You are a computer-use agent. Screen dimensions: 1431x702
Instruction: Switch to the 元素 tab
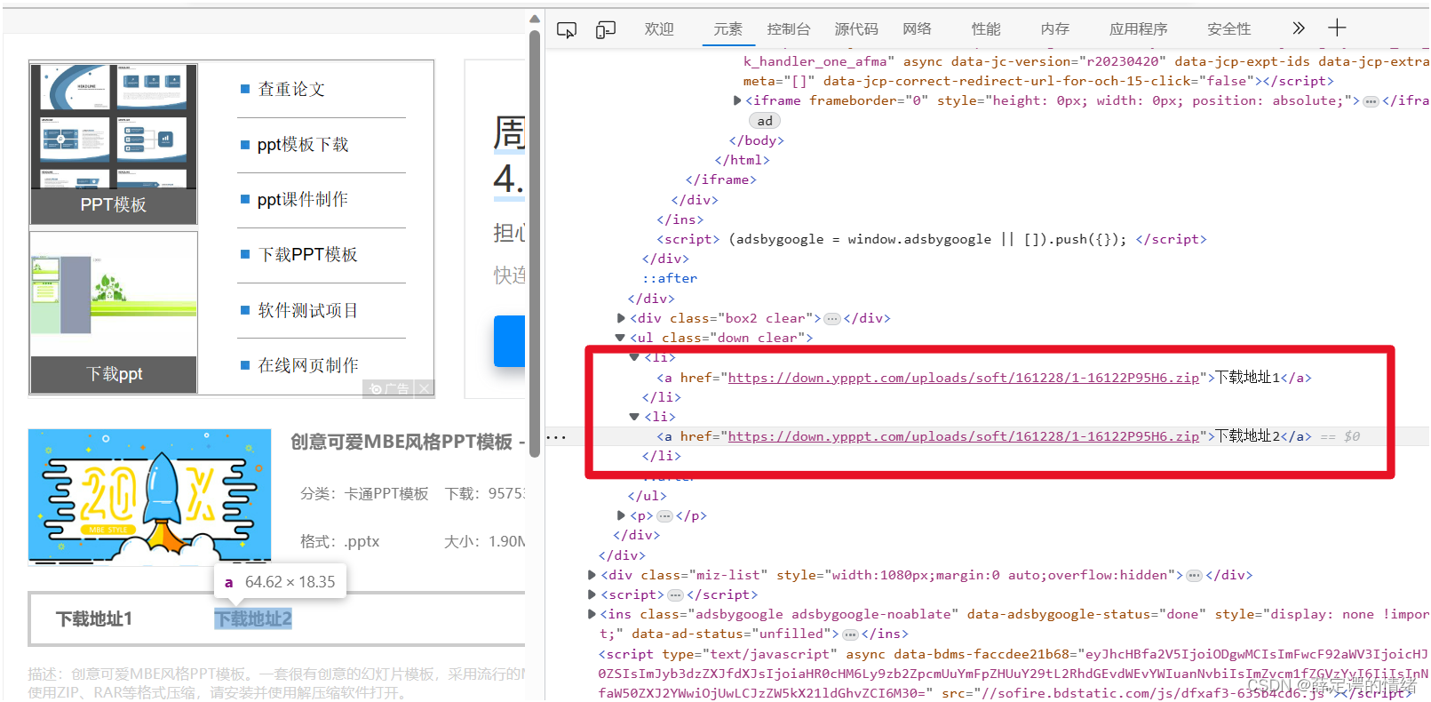(727, 29)
